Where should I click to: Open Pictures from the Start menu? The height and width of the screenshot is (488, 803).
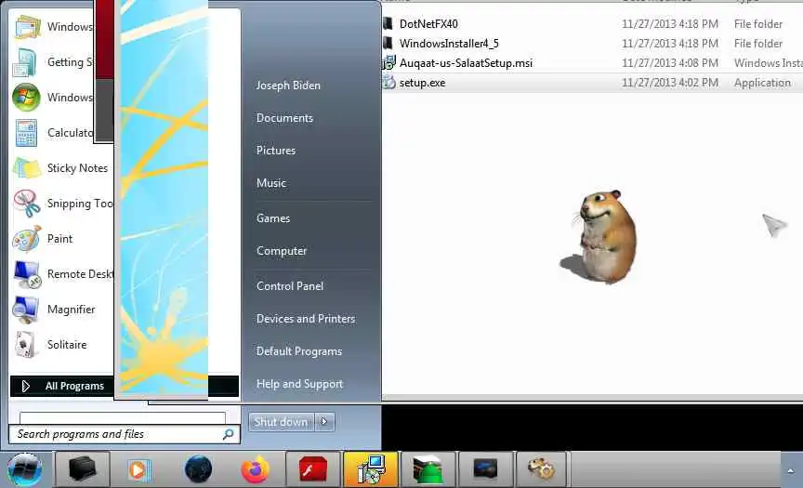click(x=276, y=151)
